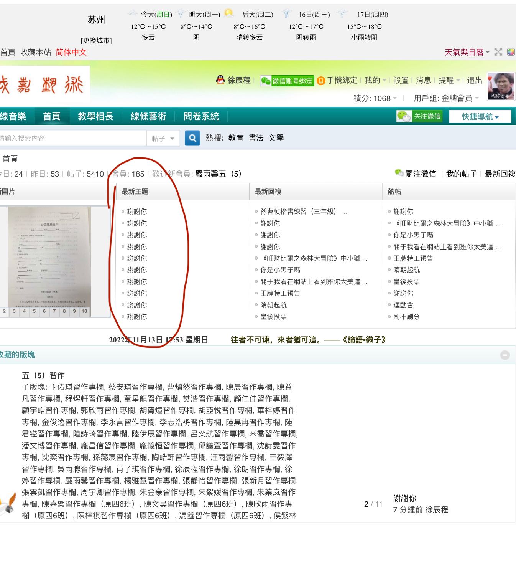This screenshot has height=567, width=516.
Task: Open the 快捷導航 dropdown
Action: [x=480, y=116]
